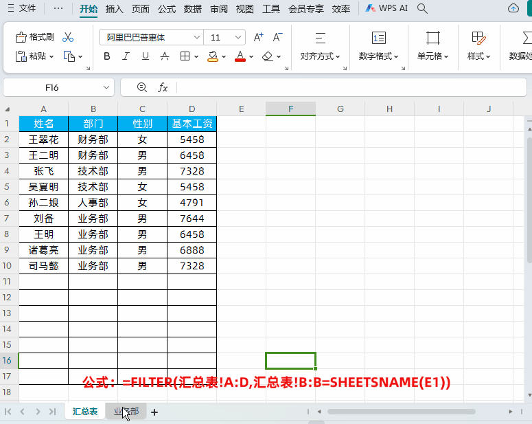This screenshot has width=532, height=424.
Task: Open the 公式 ribbon tab
Action: [167, 9]
